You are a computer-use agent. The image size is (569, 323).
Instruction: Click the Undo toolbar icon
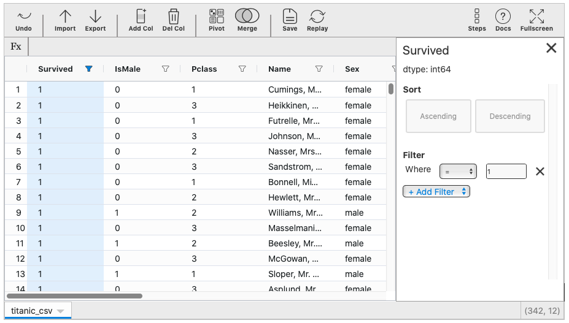(x=23, y=20)
